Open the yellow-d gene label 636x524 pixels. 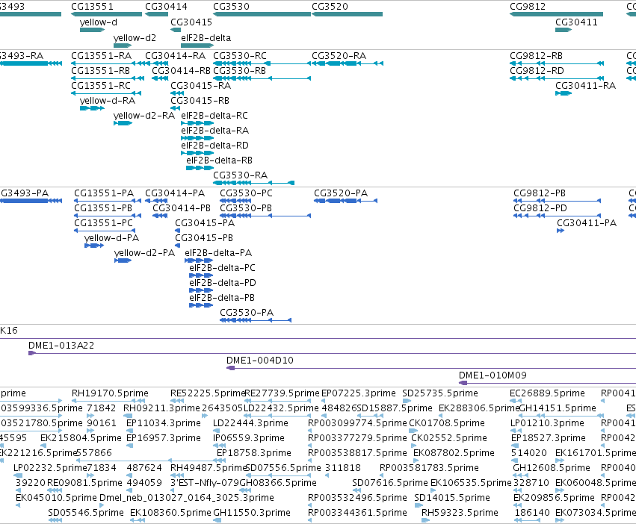[99, 22]
